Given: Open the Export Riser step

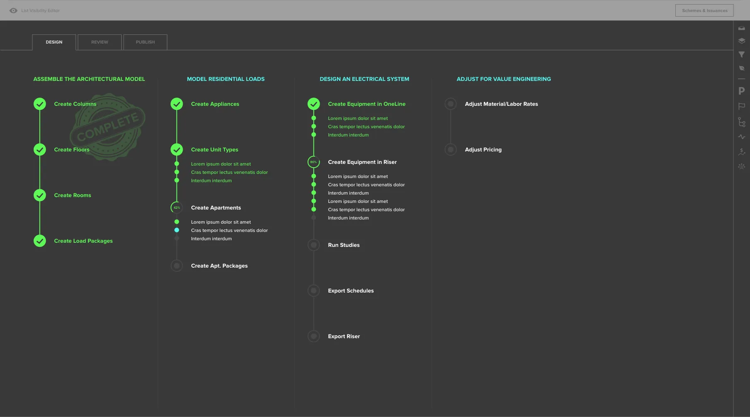Looking at the screenshot, I should pyautogui.click(x=344, y=336).
